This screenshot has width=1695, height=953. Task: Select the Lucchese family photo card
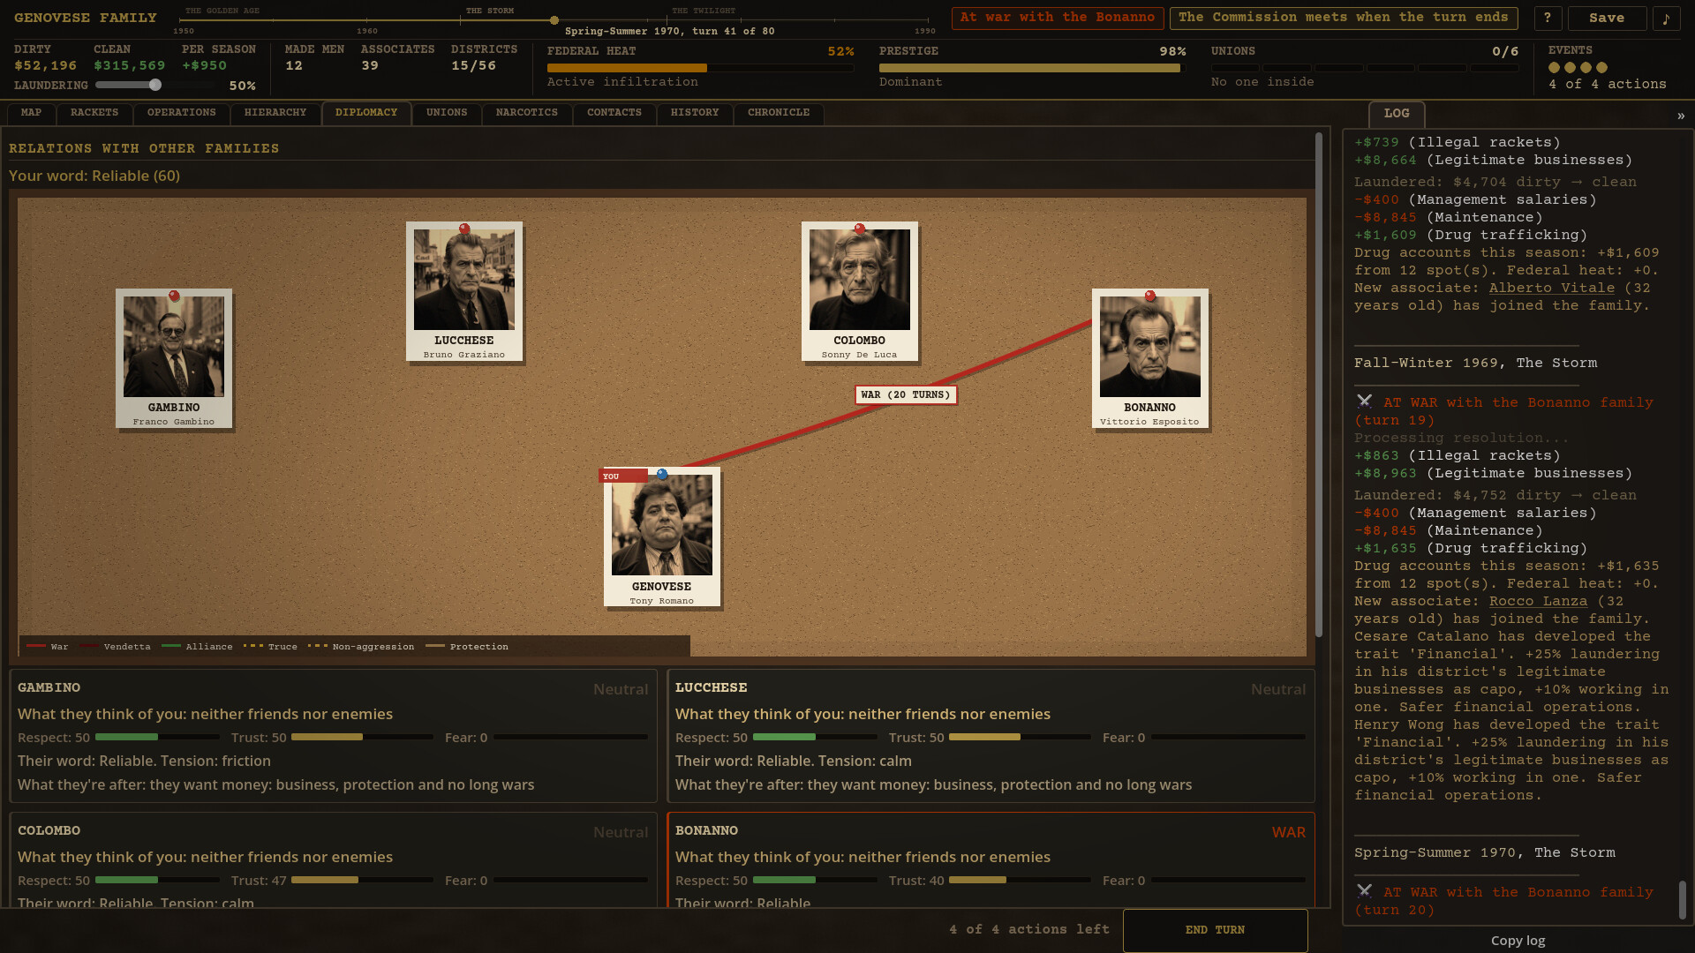pyautogui.click(x=464, y=291)
